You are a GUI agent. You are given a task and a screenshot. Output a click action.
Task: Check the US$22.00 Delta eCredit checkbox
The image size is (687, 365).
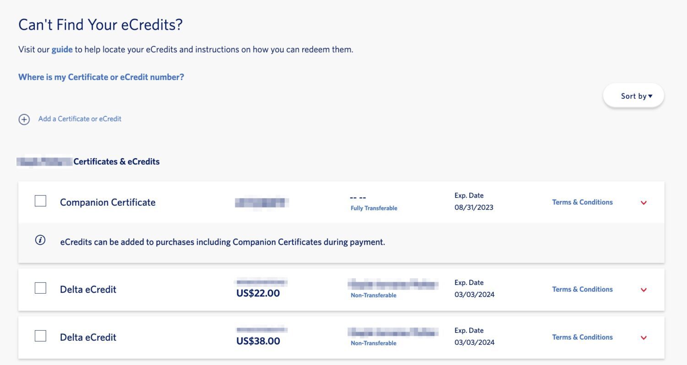click(x=40, y=288)
